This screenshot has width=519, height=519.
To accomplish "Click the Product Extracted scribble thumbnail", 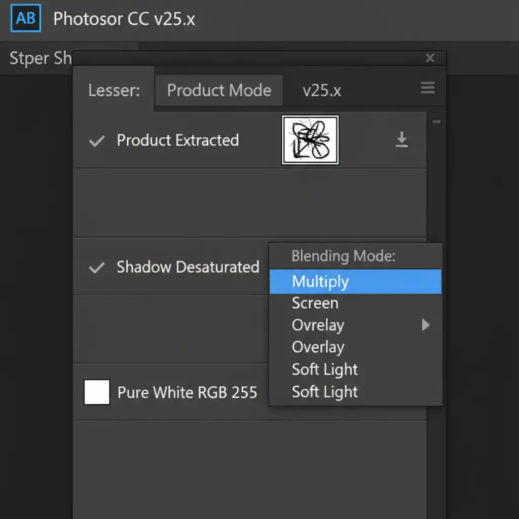I will pyautogui.click(x=310, y=139).
